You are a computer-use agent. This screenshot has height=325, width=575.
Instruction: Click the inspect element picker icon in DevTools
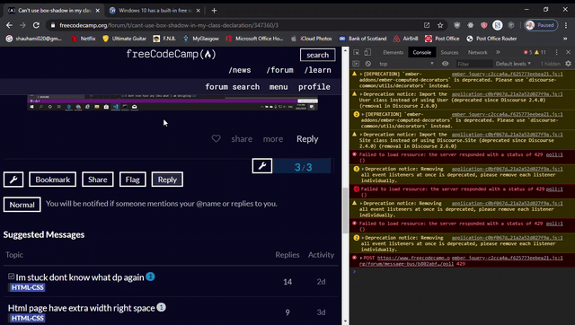coord(356,52)
